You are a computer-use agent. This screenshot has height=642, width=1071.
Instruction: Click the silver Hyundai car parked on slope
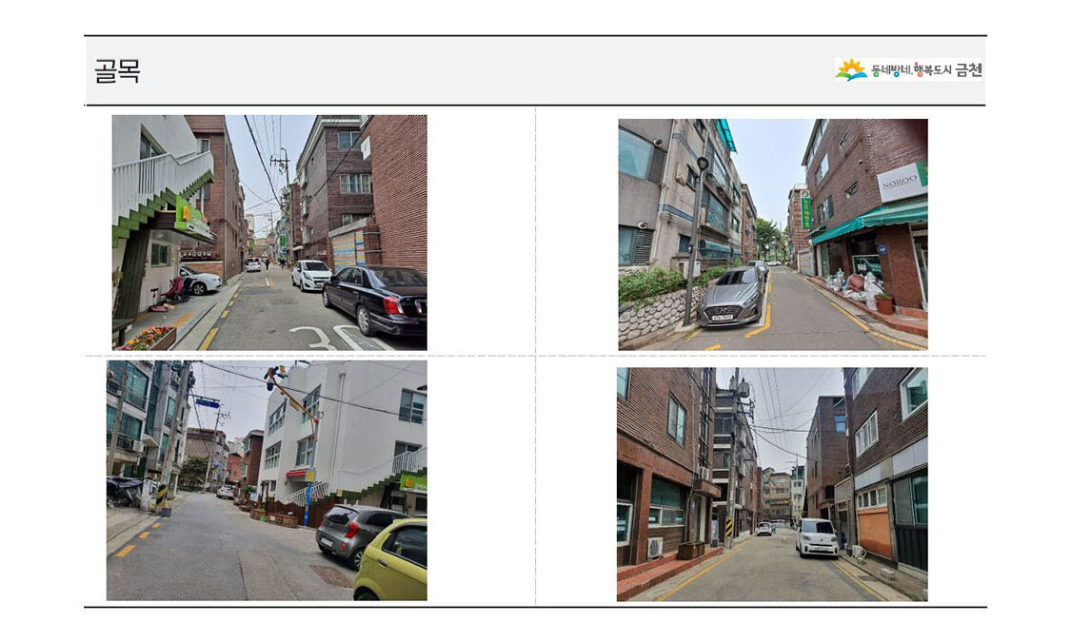[732, 296]
